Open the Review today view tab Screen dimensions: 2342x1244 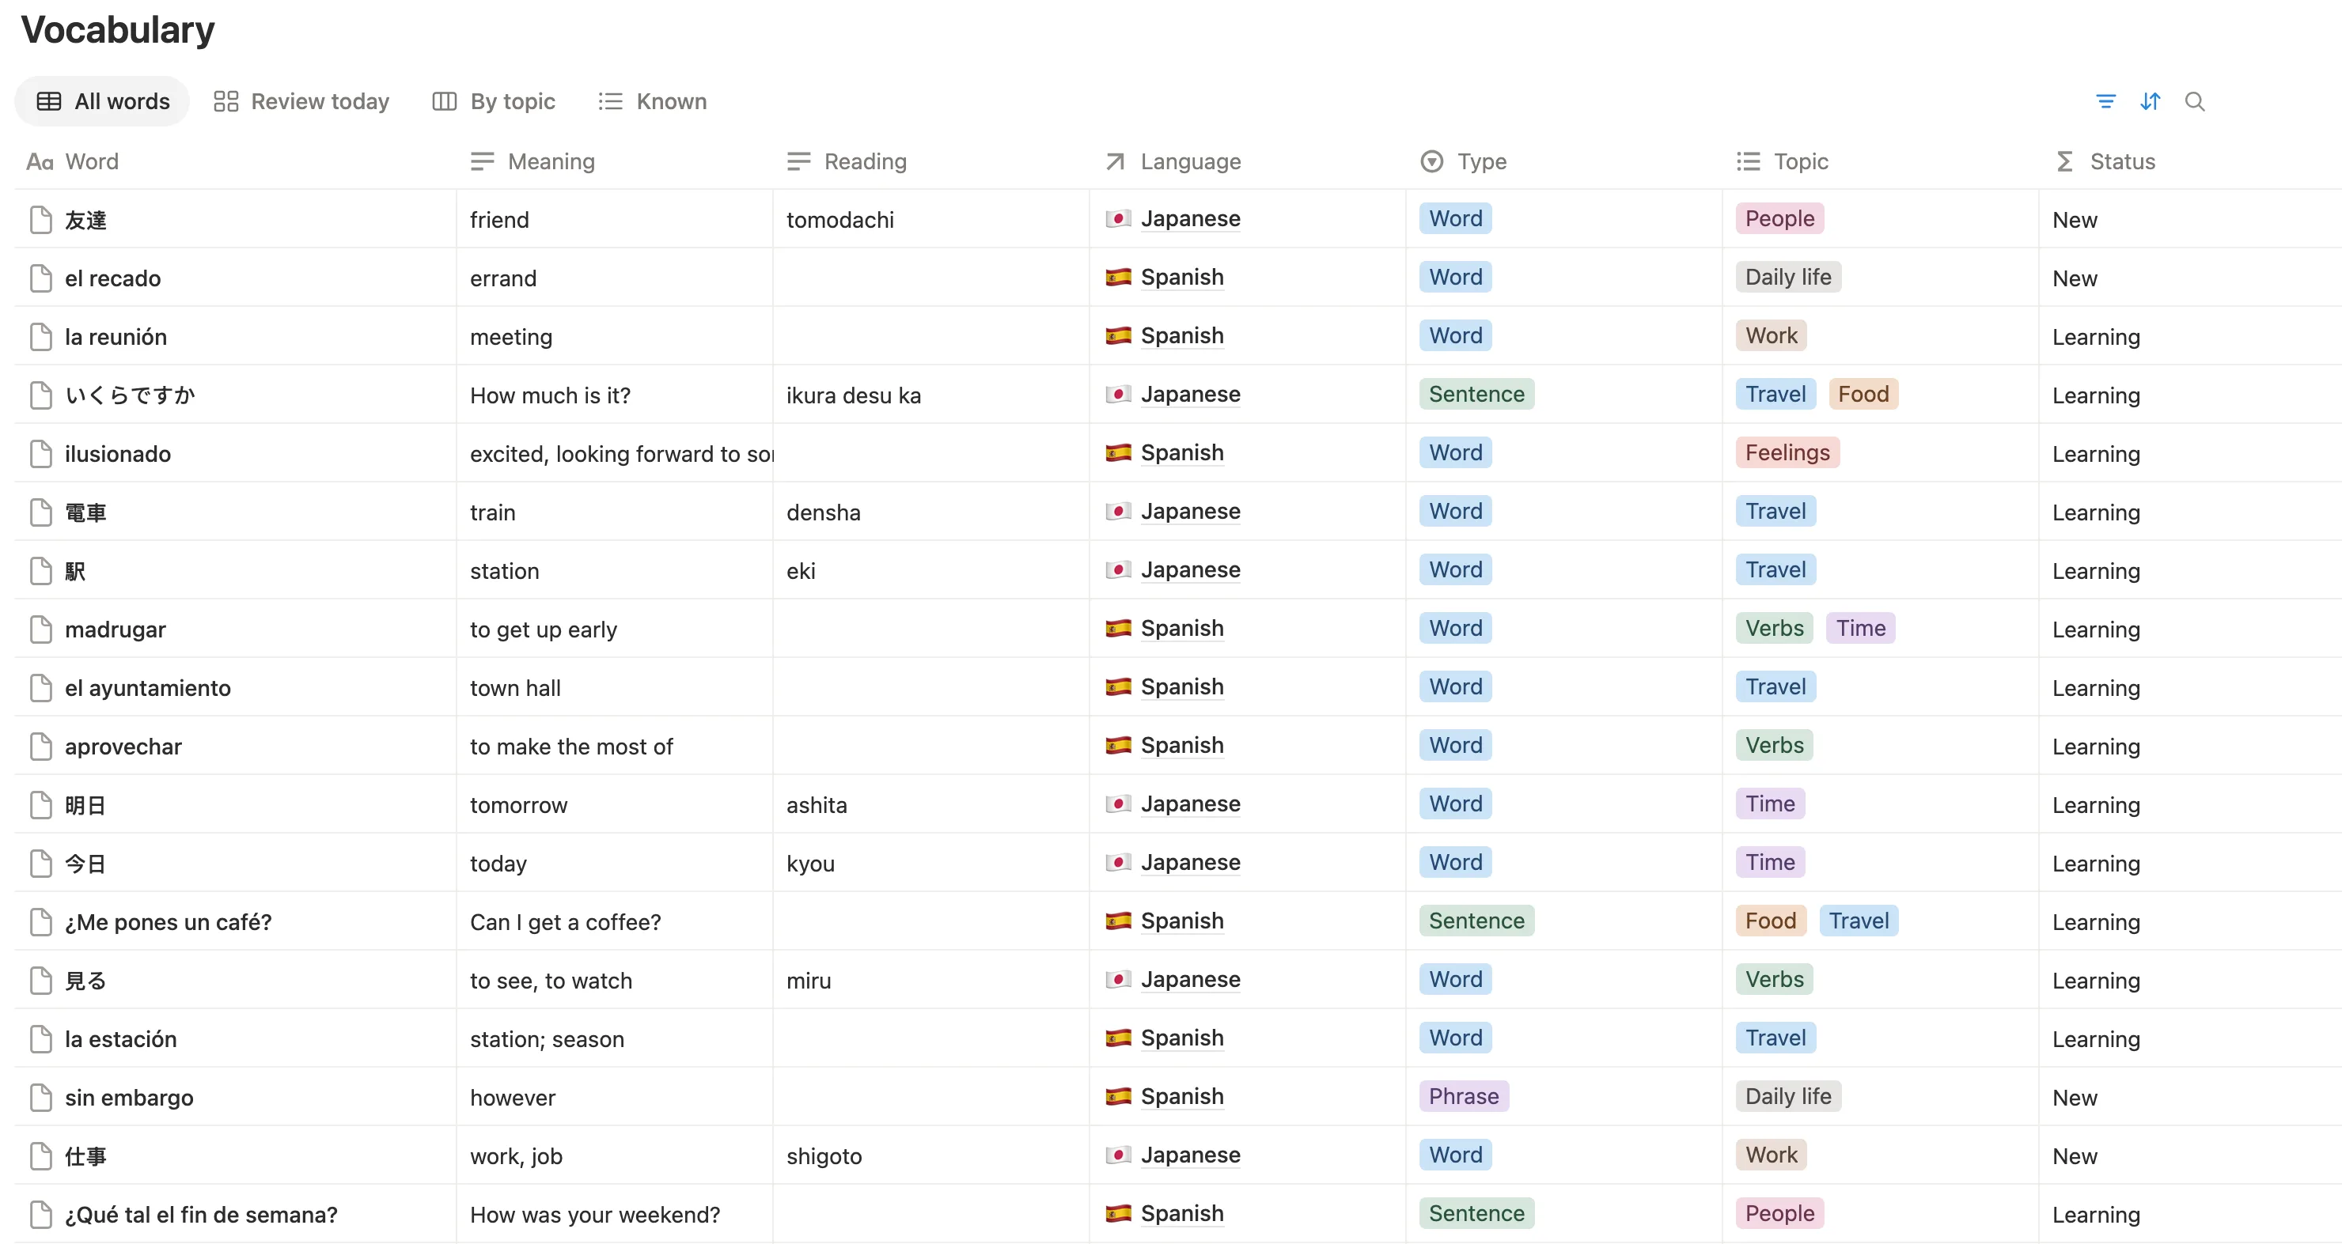tap(301, 101)
